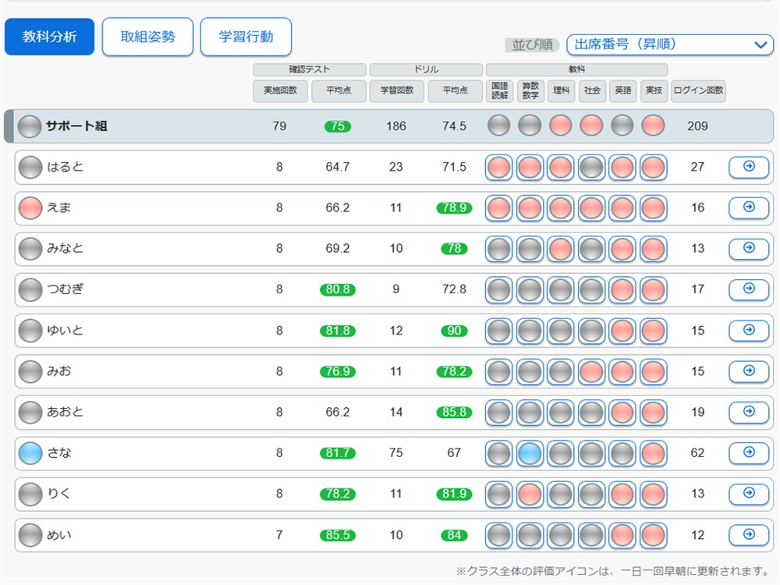This screenshot has height=585, width=780.
Task: Click the 理科 subject header
Action: 561,90
